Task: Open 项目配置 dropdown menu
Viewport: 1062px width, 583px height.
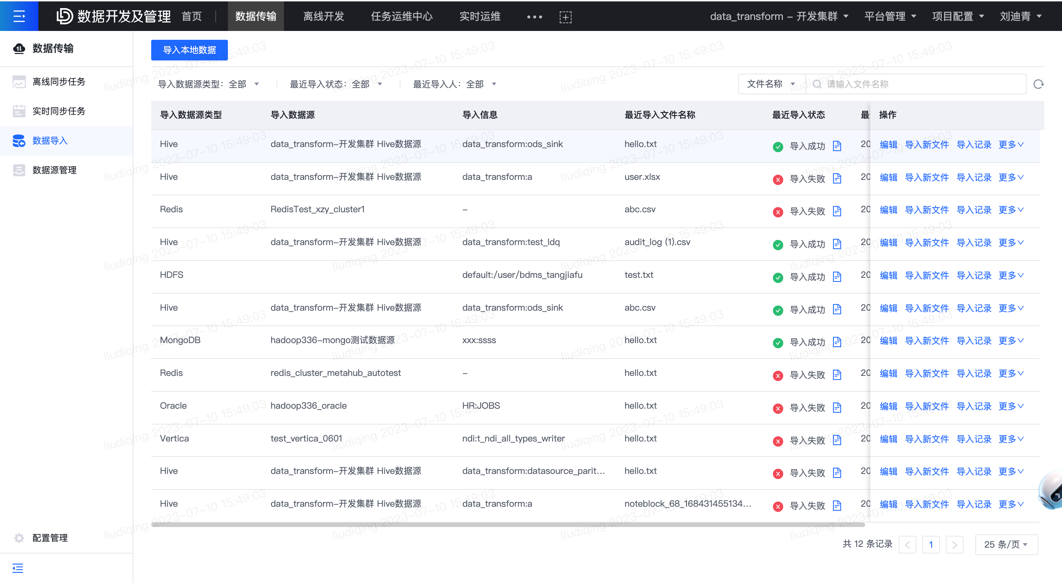Action: [958, 16]
